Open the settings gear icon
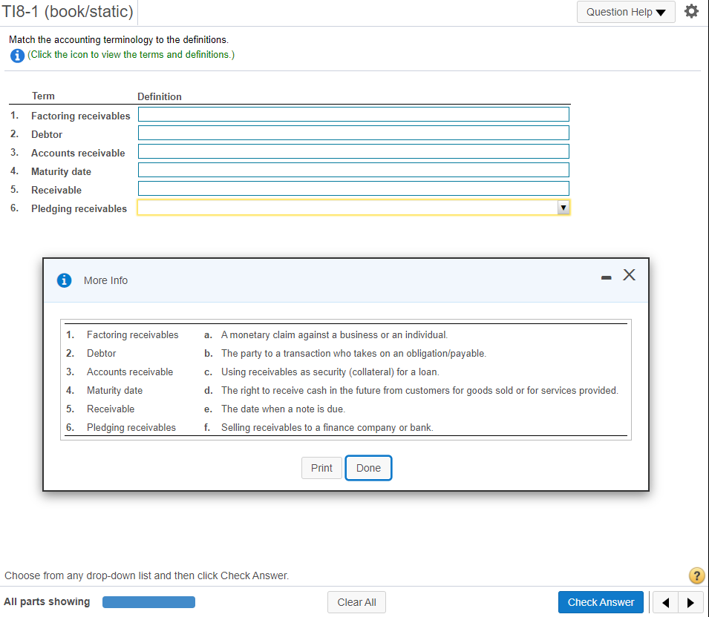Screen dimensions: 709x617 click(x=691, y=11)
